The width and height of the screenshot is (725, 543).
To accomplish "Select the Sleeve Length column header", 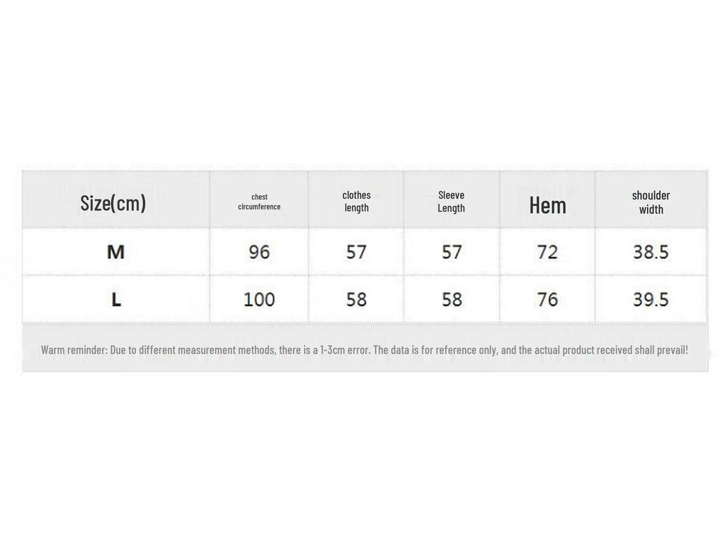I will coord(451,202).
